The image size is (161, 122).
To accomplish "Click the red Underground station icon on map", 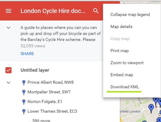I will [x=156, y=107].
